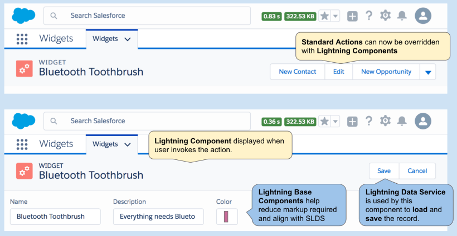457x236 pixels.
Task: Open favorites star in lower header
Action: [x=324, y=122]
